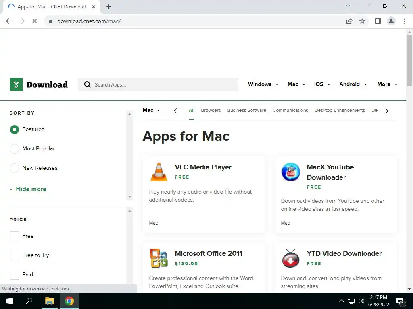
Task: Open File Explorer from taskbar
Action: pos(49,301)
